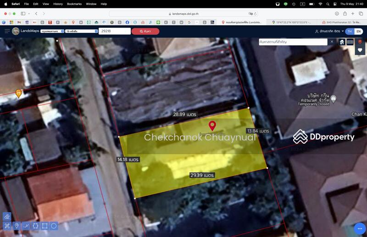The width and height of the screenshot is (367, 237).
Task: Select the eraser tool on the map
Action: coord(7,216)
